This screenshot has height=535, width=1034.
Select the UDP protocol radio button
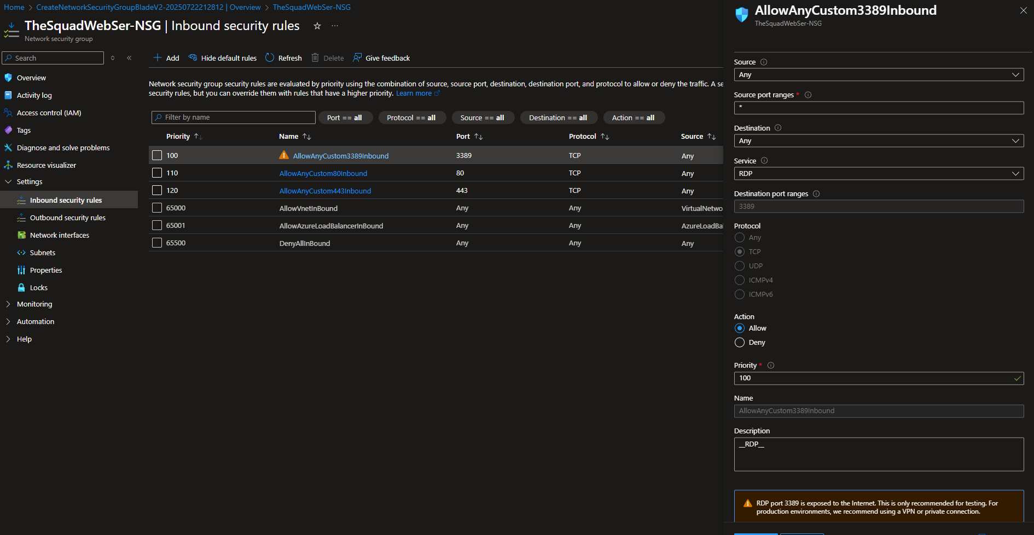740,266
